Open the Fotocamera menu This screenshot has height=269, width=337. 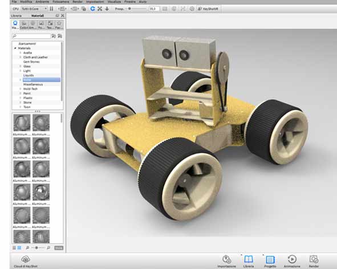(x=61, y=2)
